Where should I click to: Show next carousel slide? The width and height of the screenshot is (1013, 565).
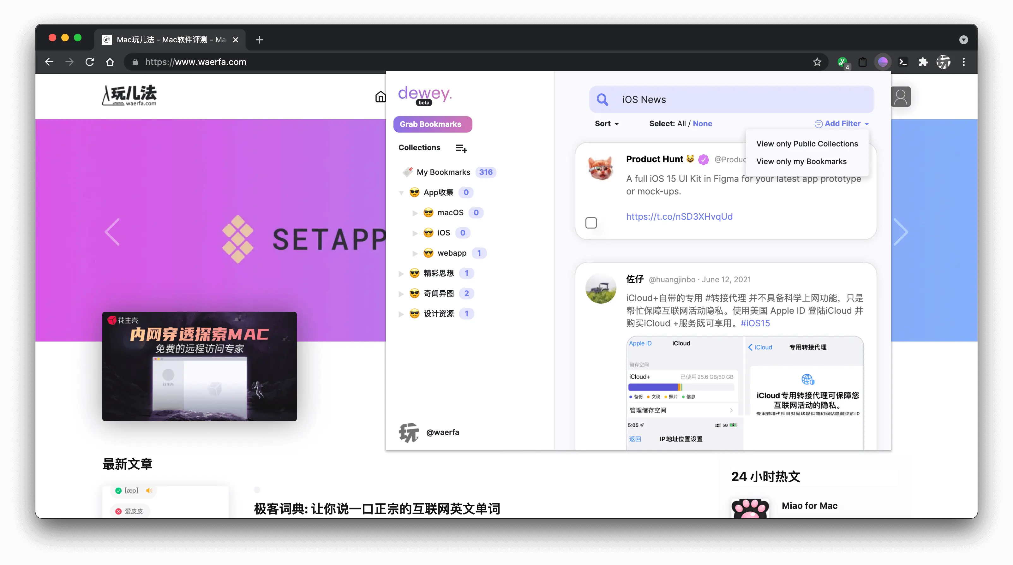tap(901, 232)
